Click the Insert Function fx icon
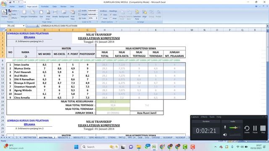 point(37,26)
